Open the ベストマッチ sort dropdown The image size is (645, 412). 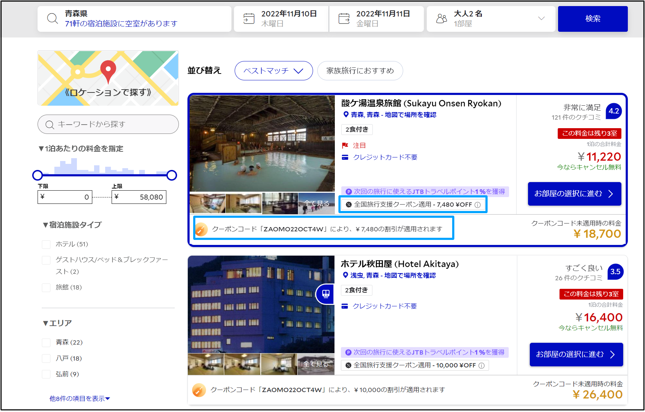pos(274,71)
